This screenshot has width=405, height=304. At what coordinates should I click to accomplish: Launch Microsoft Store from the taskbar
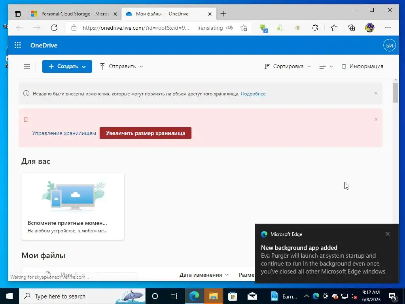pos(233,296)
